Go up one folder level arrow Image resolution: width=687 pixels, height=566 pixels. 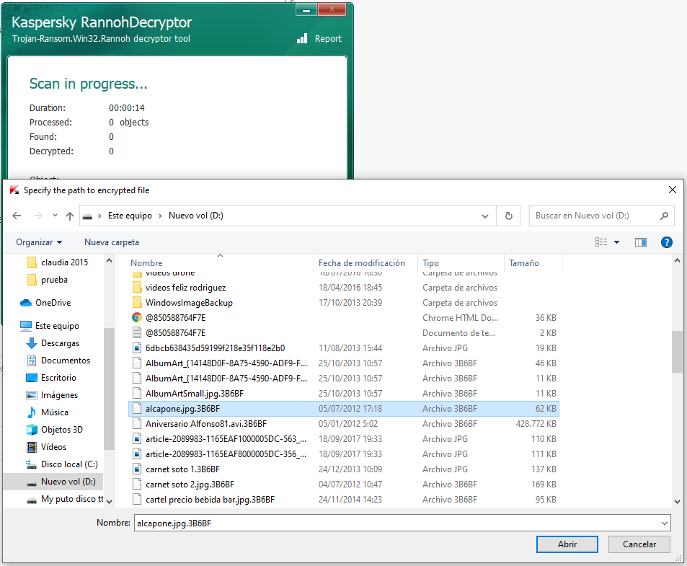[x=70, y=216]
